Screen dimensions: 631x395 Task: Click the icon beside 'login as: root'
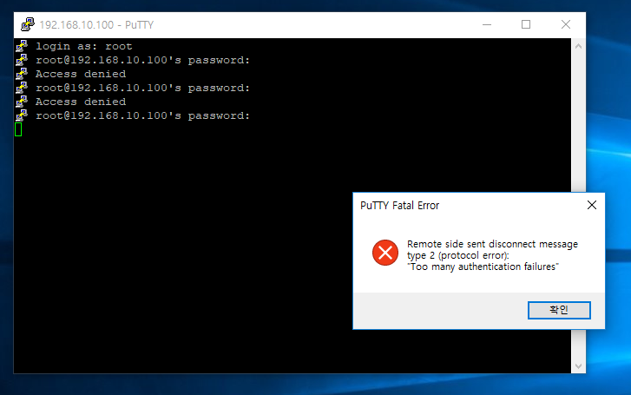pos(22,46)
